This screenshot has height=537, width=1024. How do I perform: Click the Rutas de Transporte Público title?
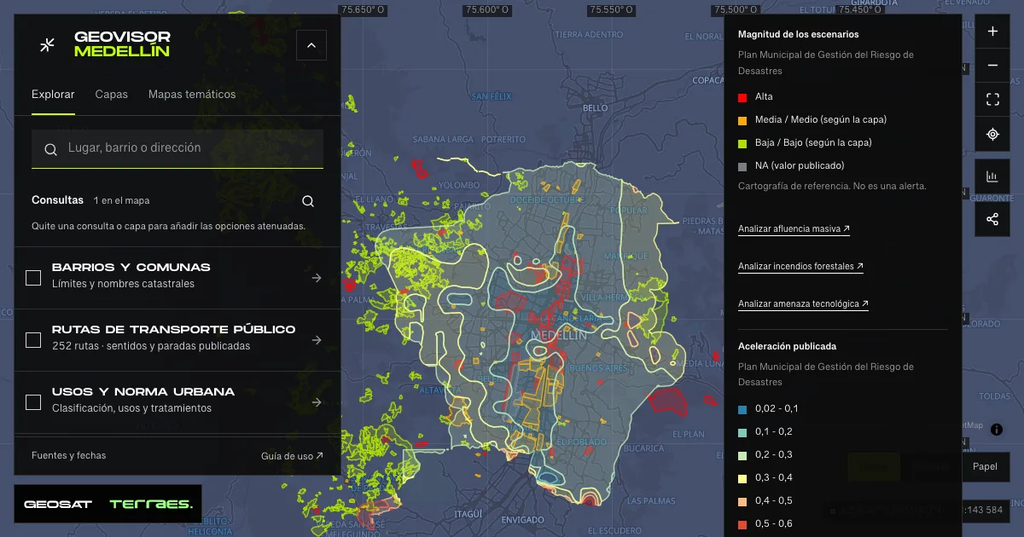pos(174,330)
